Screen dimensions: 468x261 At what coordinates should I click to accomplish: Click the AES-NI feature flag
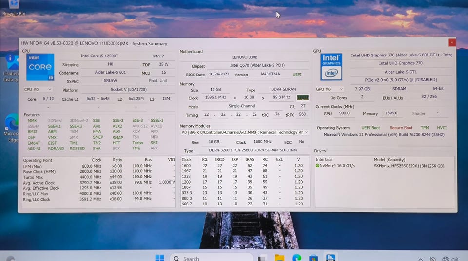pos(34,148)
